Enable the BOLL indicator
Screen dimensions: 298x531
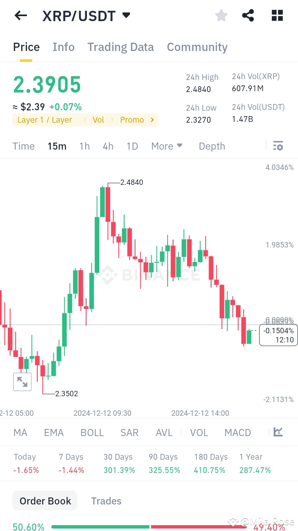tap(92, 432)
